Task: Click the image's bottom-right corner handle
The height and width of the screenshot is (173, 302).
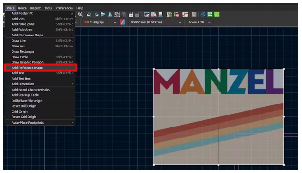Action: point(284,165)
